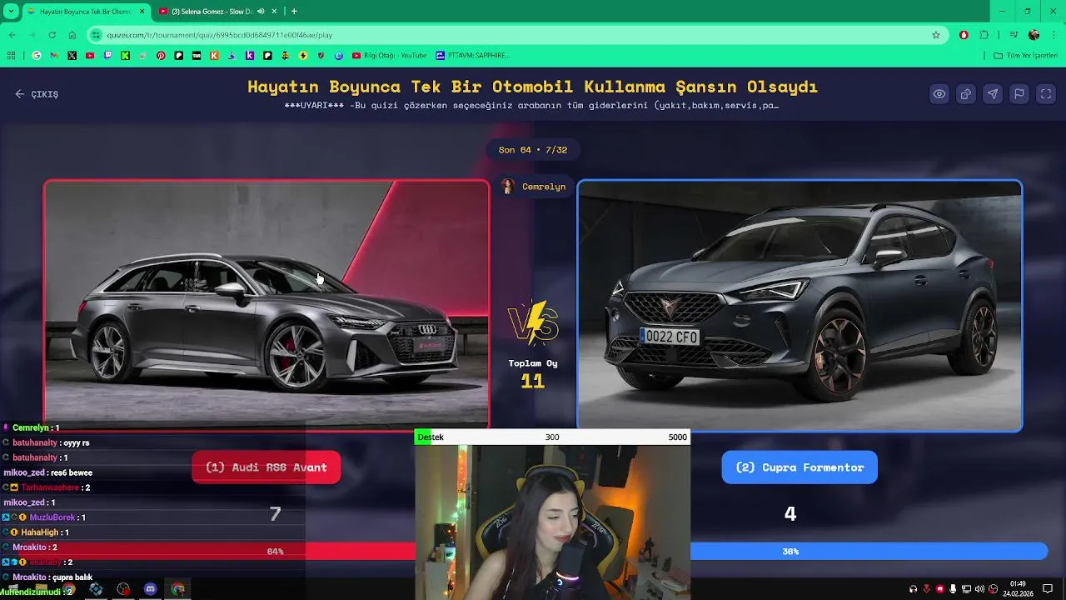The image size is (1066, 600).
Task: Mute the Selena Gomez tab audio icon
Action: 261,12
